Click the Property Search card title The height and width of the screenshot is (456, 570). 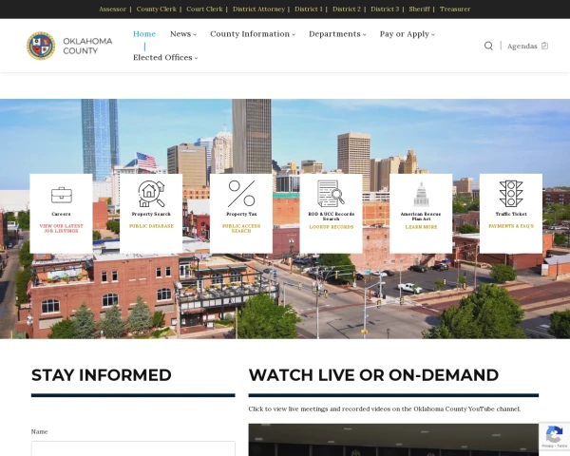click(x=151, y=214)
